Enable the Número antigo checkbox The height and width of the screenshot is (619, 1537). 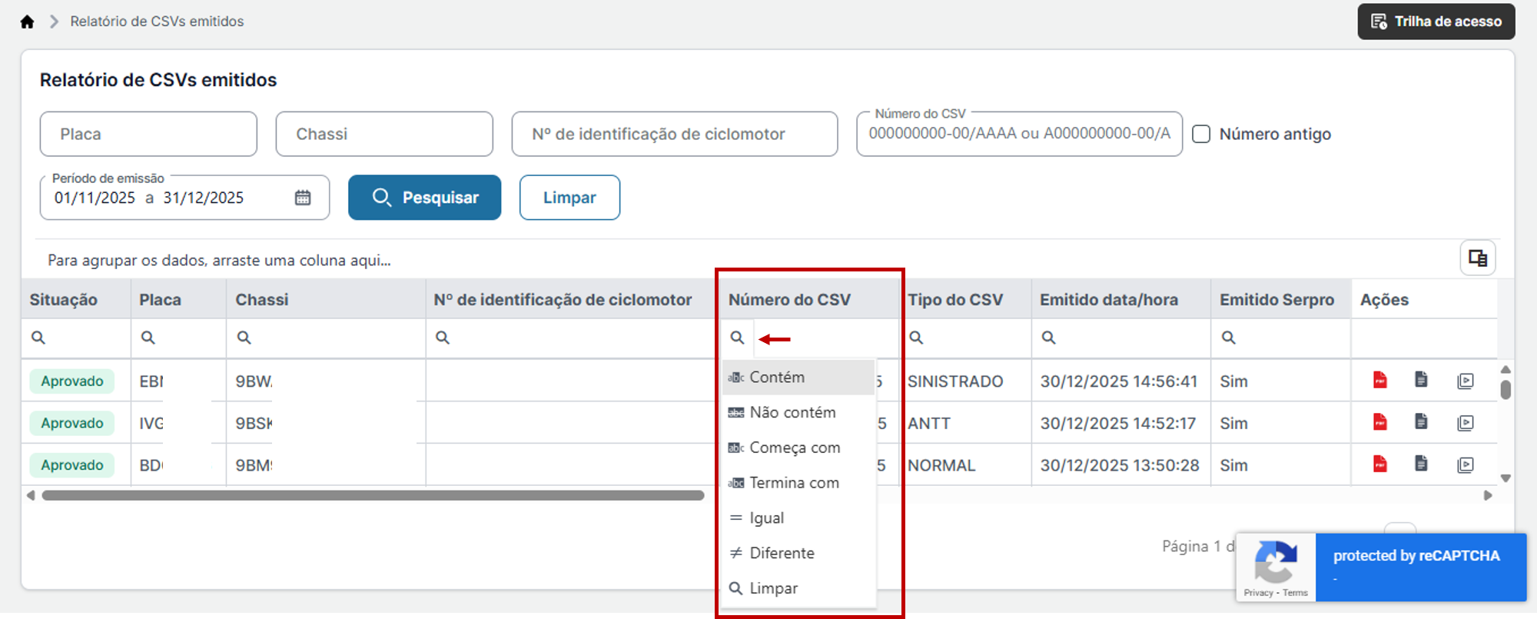coord(1201,134)
